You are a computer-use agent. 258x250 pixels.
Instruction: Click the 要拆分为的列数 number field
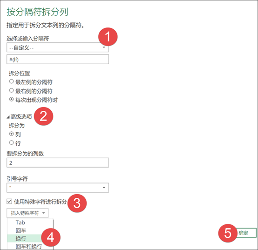[x=58, y=162]
